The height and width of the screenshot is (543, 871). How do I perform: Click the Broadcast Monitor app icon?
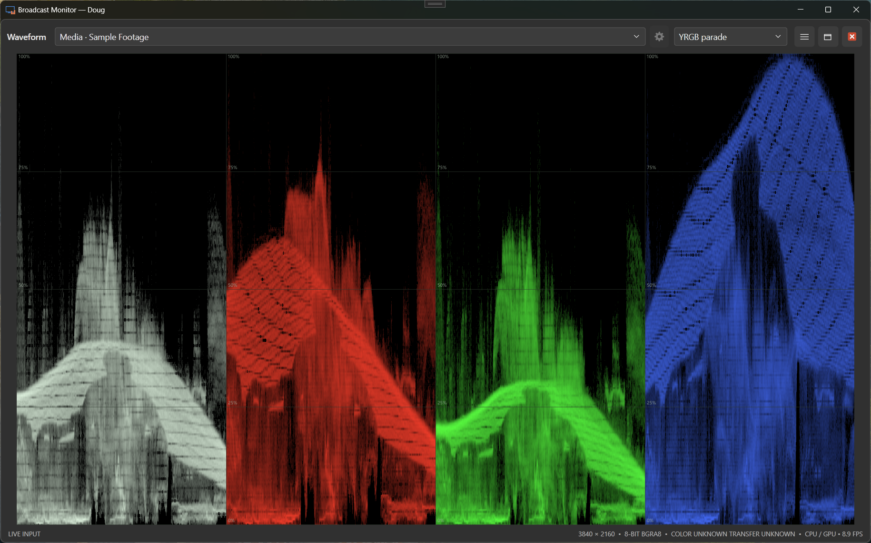pyautogui.click(x=10, y=10)
